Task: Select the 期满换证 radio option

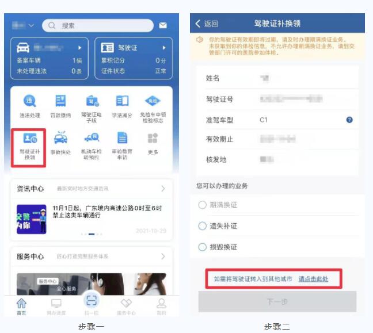Action: coord(202,205)
